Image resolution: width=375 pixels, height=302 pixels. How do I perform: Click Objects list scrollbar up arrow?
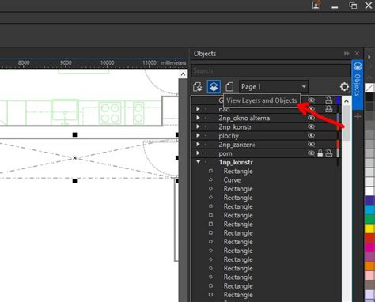click(347, 101)
